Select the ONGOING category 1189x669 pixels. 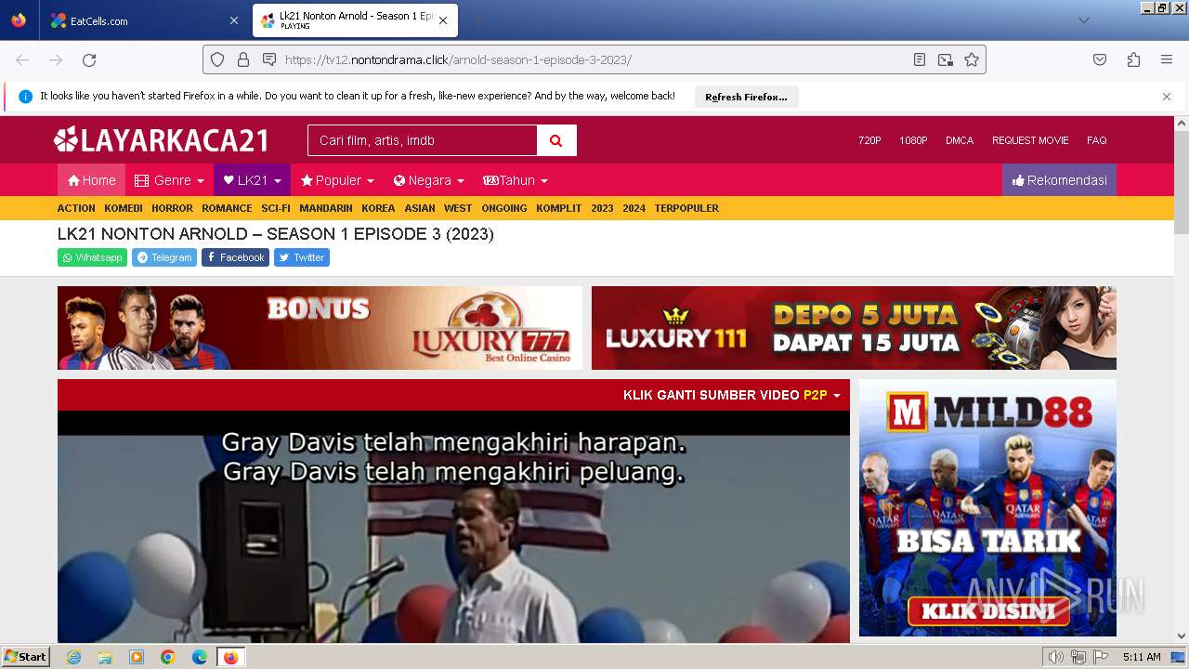[x=504, y=208]
